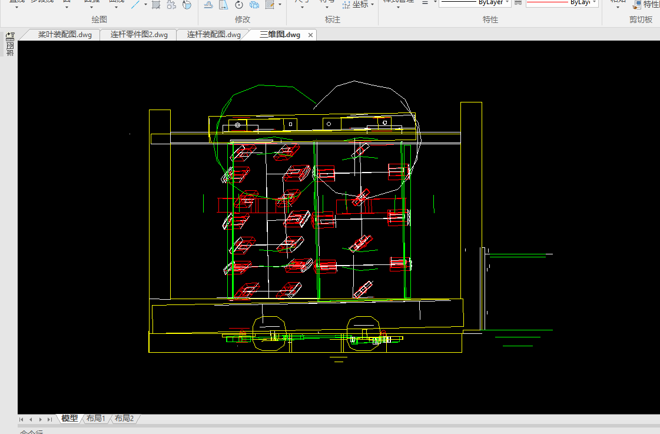Select the 模型 model space tab
This screenshot has height=434, width=660.
[69, 419]
